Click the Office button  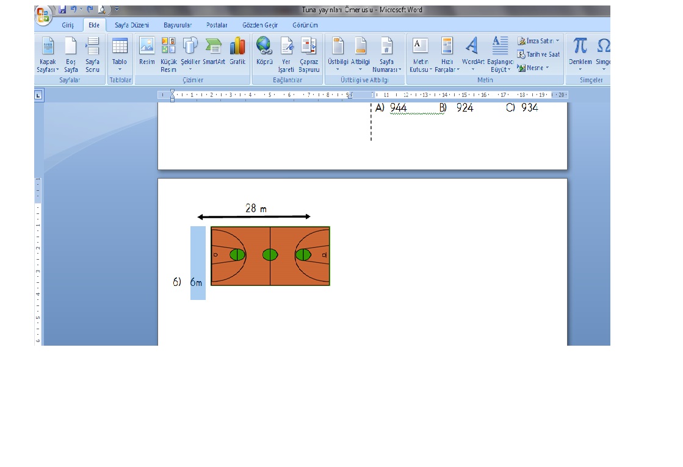click(x=43, y=15)
